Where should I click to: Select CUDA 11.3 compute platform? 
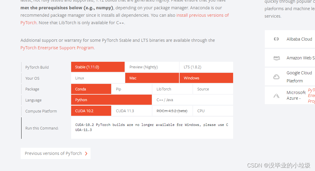click(x=132, y=111)
